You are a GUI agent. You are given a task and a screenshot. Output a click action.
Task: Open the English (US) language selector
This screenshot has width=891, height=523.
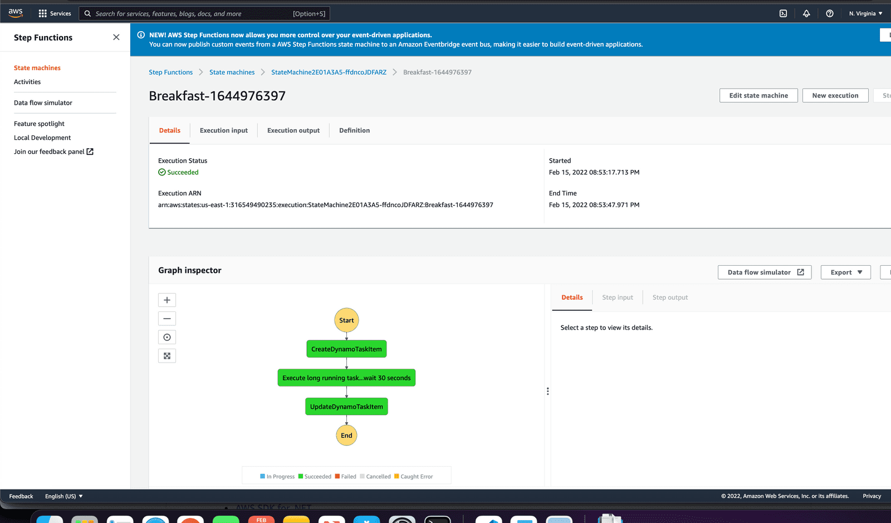pyautogui.click(x=62, y=496)
